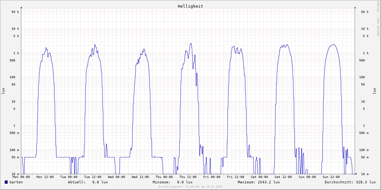
Task: Click the lux unit label on right axis
Action: pyautogui.click(x=374, y=91)
